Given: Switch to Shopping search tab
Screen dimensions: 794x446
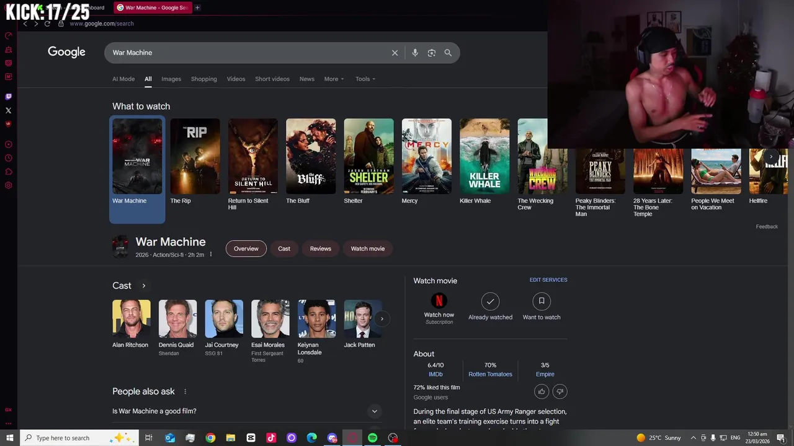Looking at the screenshot, I should click(204, 79).
